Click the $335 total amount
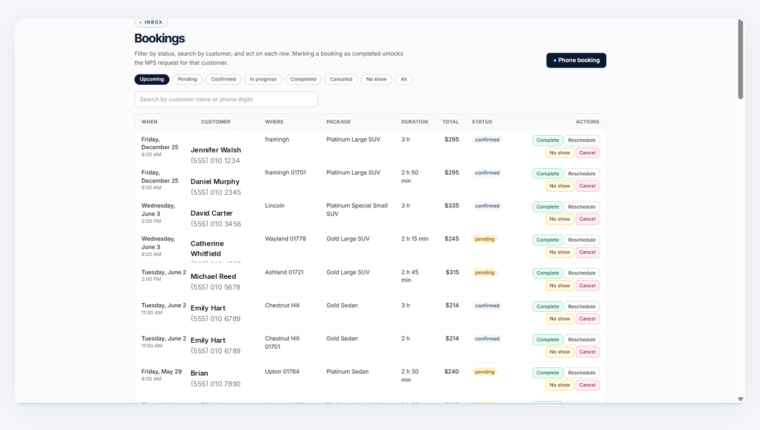This screenshot has width=760, height=430. 452,206
